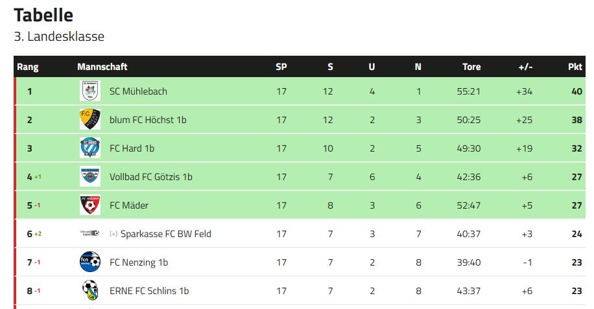Click the blum FC Höchst 1b logo

click(90, 120)
